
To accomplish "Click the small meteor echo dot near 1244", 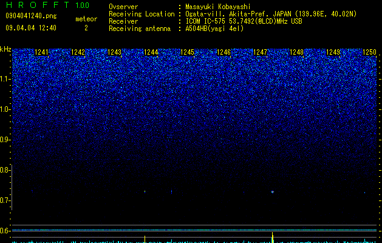I will coord(145,192).
